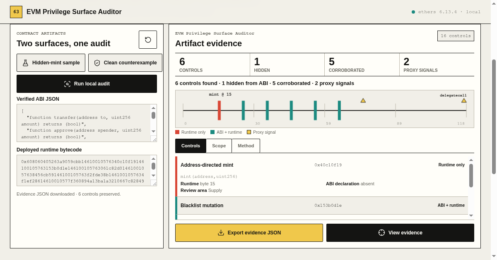Switch to the Scope tab

(x=219, y=146)
